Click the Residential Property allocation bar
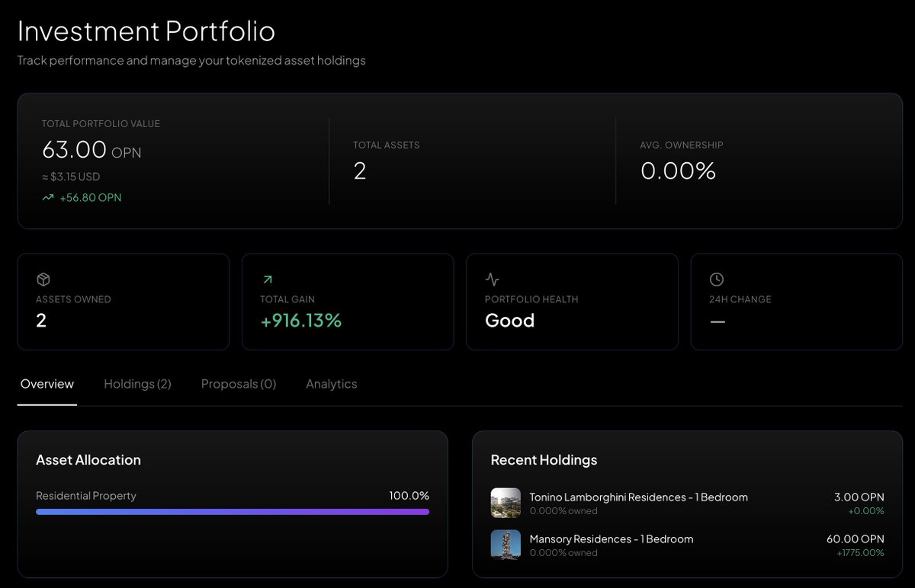 tap(233, 511)
